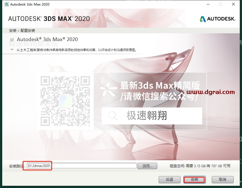Click the Autodesk logo at top right
Screen dimensions: 242x188
(218, 19)
